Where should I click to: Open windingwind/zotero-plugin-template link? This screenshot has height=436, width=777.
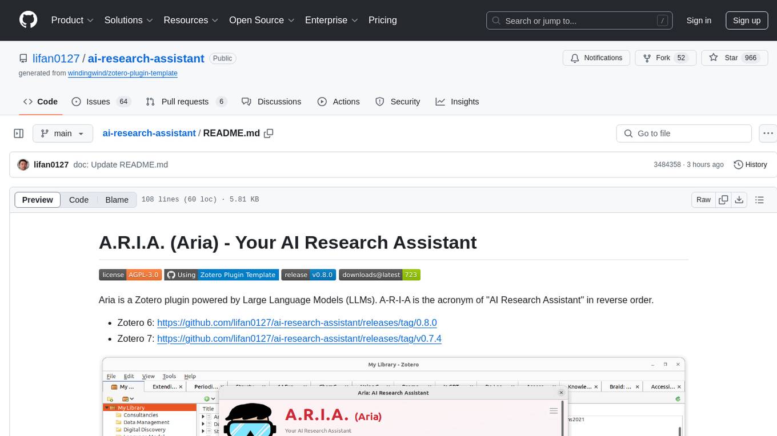point(123,73)
